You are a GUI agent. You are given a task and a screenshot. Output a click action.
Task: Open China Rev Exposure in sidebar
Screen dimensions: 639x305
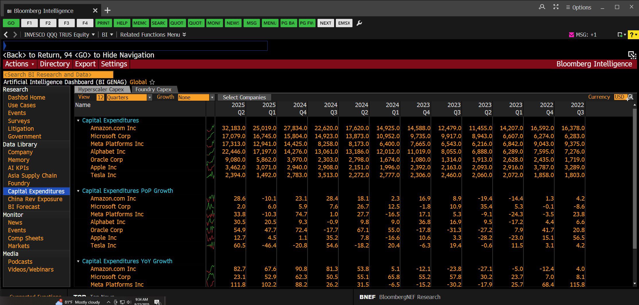35,199
